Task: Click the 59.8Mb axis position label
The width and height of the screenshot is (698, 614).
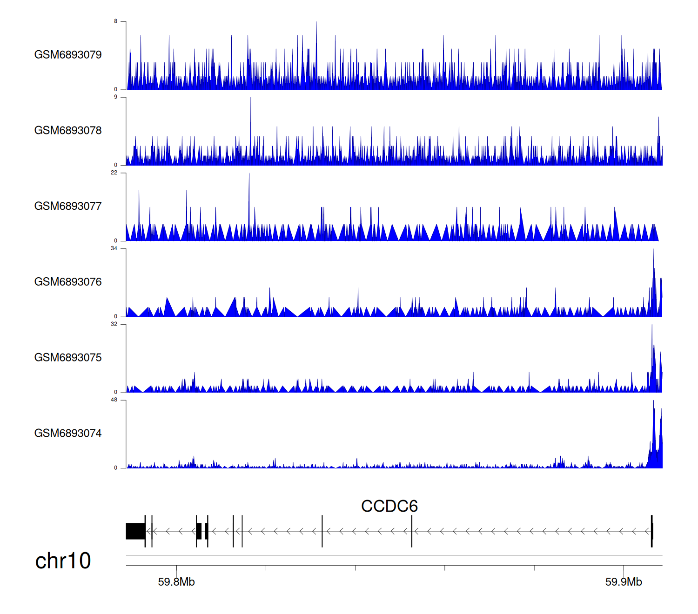Action: (x=176, y=582)
